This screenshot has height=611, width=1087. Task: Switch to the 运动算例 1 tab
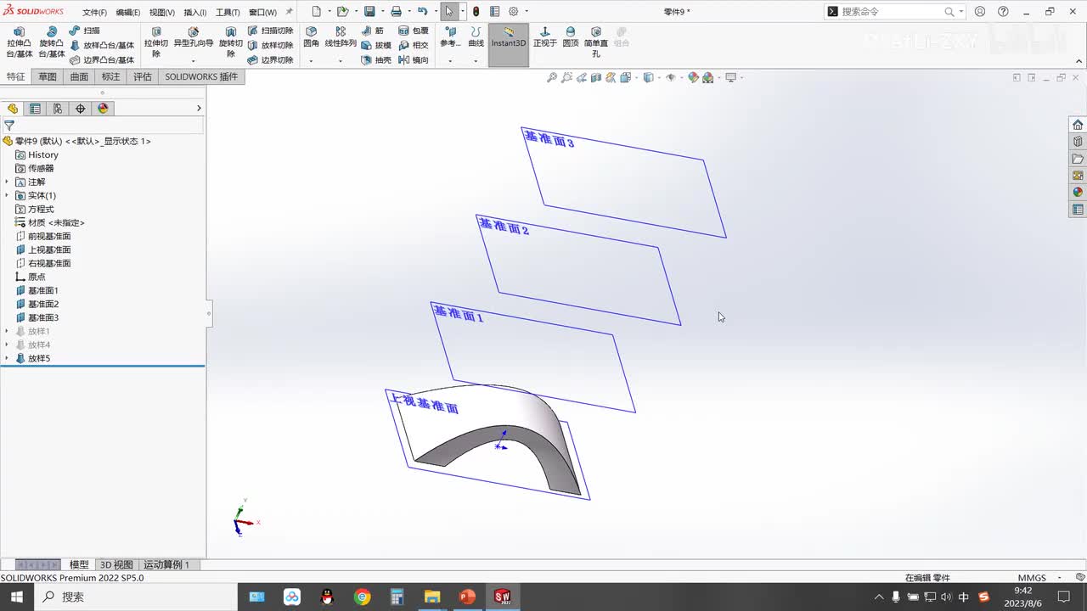coord(166,564)
